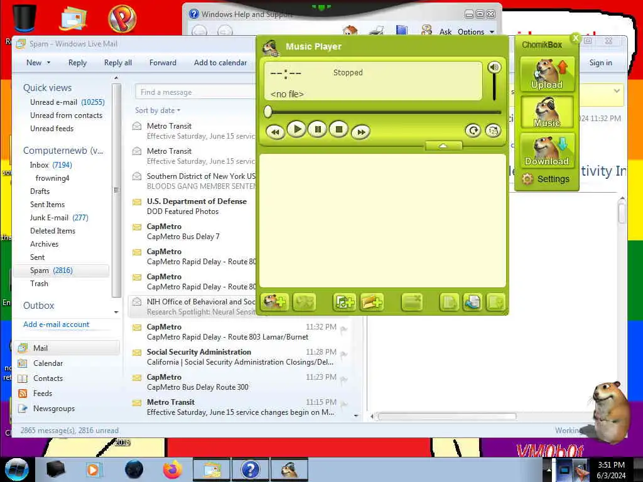Click Add to calendar in mail toolbar

(220, 63)
